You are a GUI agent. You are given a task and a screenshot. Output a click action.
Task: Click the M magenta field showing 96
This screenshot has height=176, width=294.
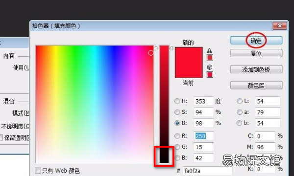265,147
